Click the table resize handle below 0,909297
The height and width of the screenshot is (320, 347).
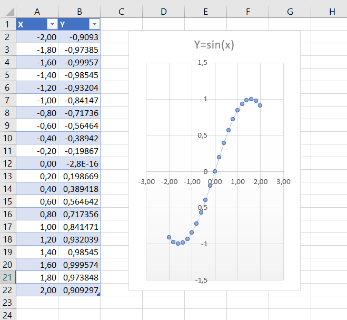[98, 294]
